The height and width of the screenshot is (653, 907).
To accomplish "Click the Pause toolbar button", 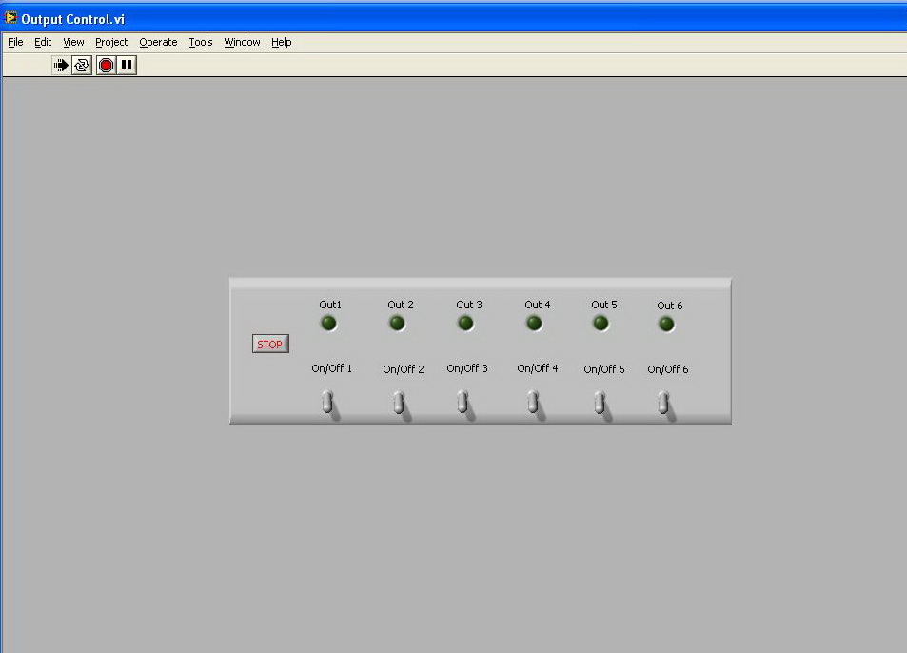I will point(127,66).
